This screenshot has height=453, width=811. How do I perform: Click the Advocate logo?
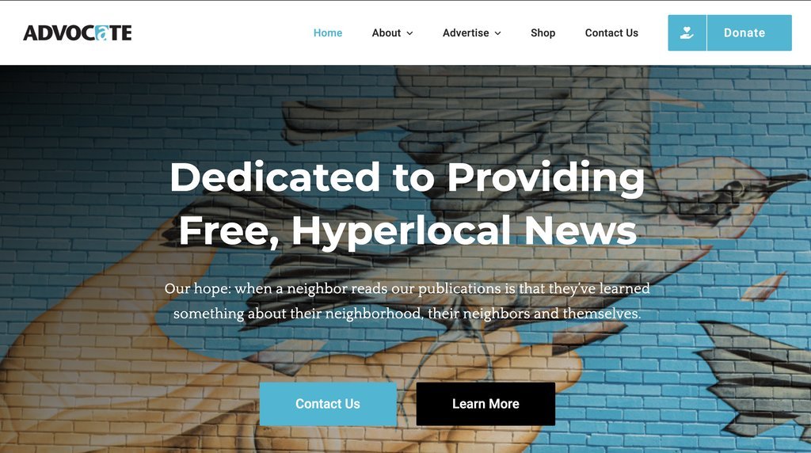78,32
